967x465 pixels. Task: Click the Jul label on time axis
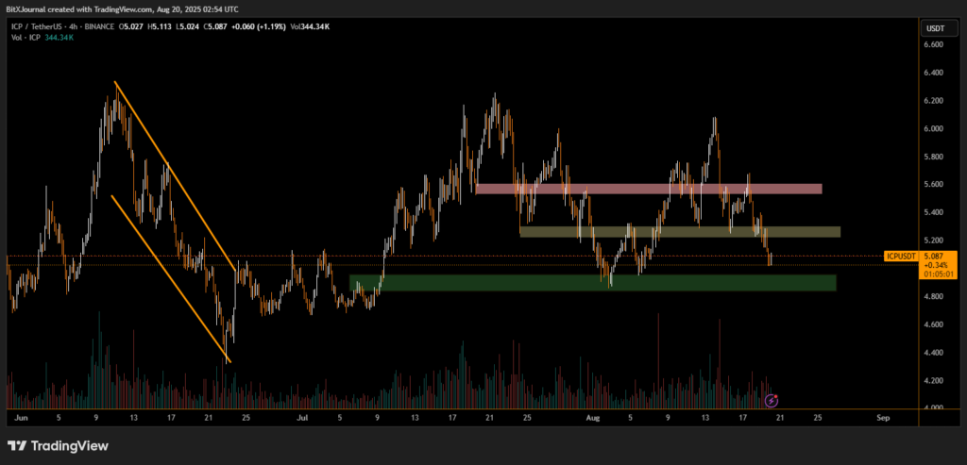(x=302, y=416)
